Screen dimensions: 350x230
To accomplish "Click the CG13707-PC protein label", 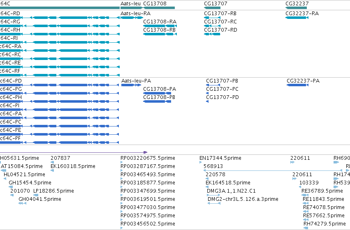I will click(x=223, y=89).
